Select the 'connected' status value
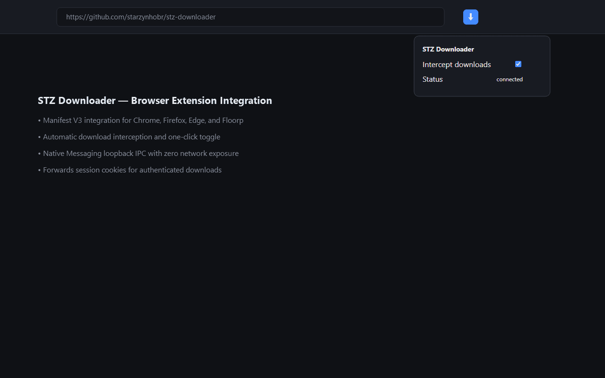This screenshot has height=378, width=605. click(510, 79)
